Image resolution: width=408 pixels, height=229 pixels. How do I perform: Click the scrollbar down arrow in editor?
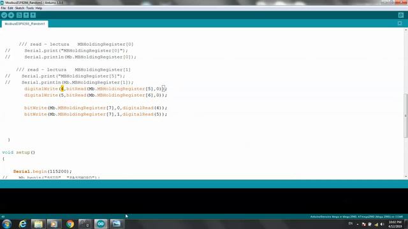405,176
